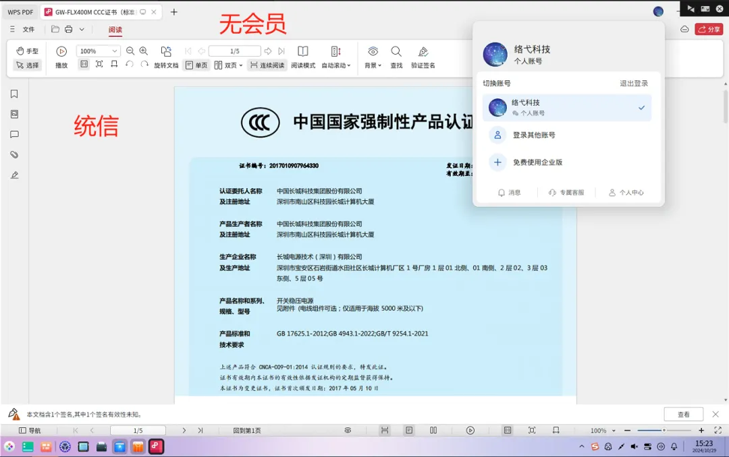Viewport: 729px width, 457px height.
Task: Open the hamburger menu left of 文件
Action: 12,29
